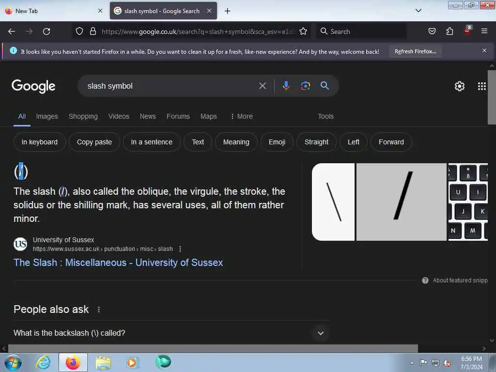Submit search with the magnifier icon
This screenshot has width=496, height=372.
coord(325,85)
